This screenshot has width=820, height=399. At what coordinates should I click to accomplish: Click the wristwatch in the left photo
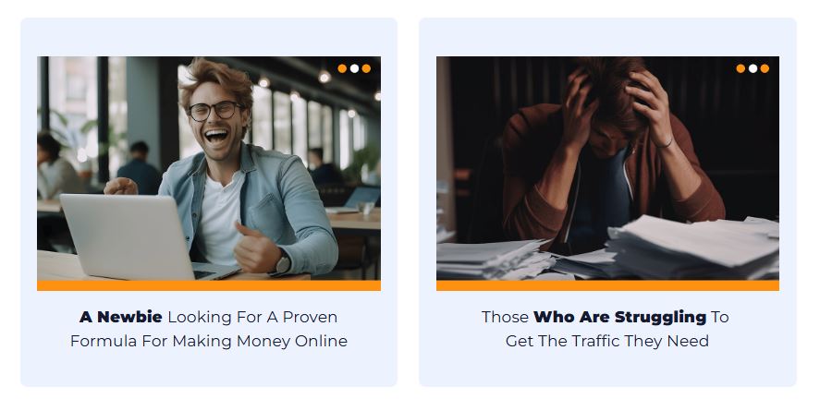[x=282, y=264]
